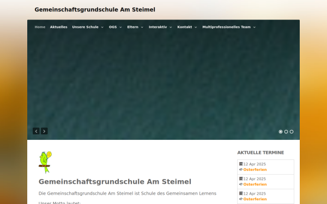The width and height of the screenshot is (327, 204).
Task: Open the Home menu item
Action: click(40, 27)
